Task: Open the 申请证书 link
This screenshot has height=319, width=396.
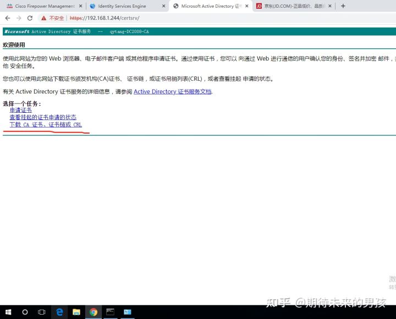Action: 21,110
